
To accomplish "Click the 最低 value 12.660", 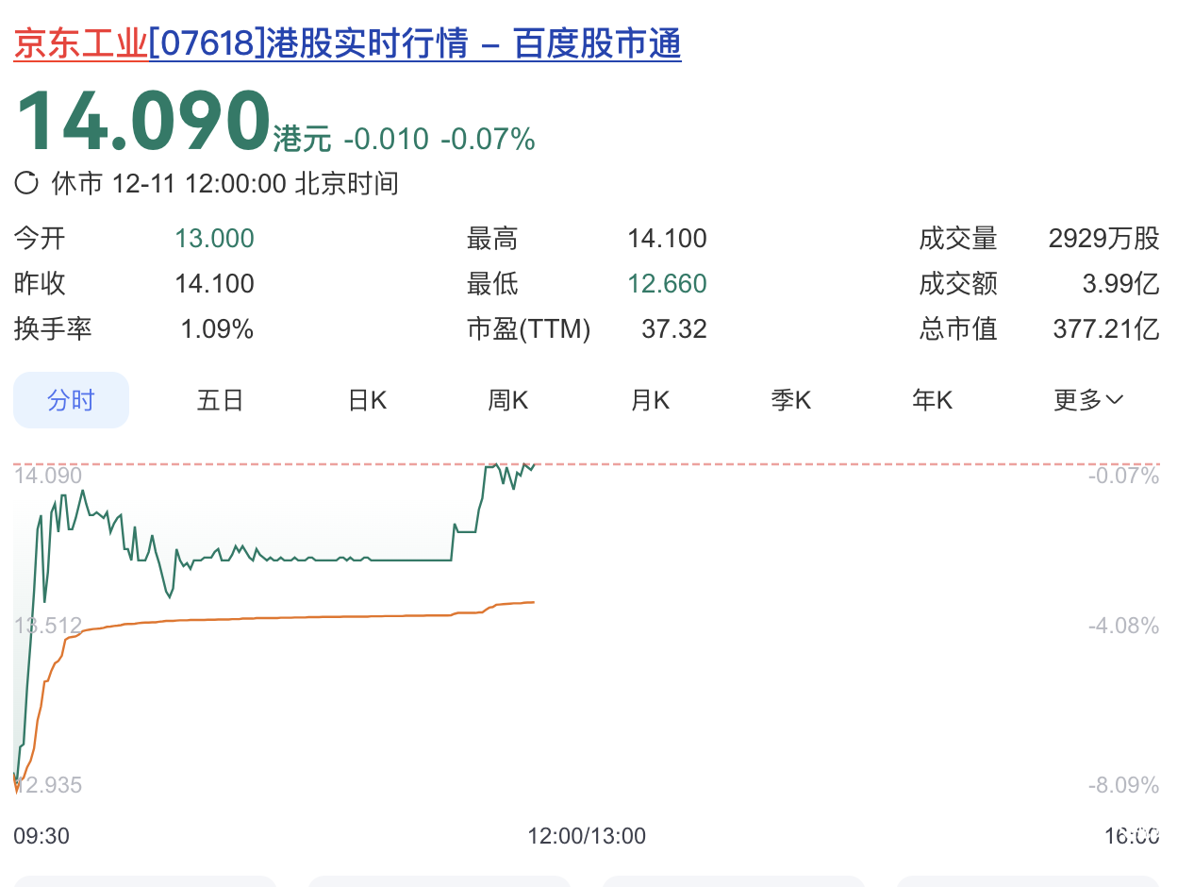I will click(x=667, y=284).
